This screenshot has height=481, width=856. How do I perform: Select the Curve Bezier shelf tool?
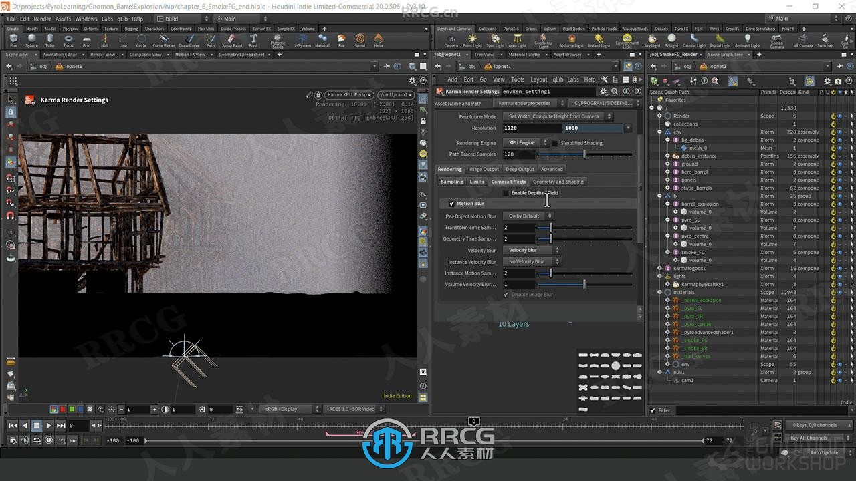(163, 40)
